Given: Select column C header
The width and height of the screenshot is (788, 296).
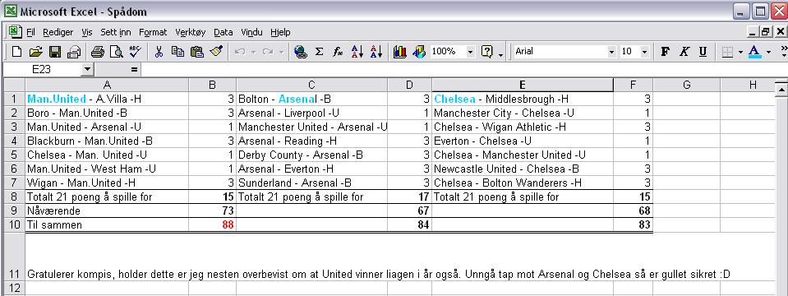Looking at the screenshot, I should [311, 85].
